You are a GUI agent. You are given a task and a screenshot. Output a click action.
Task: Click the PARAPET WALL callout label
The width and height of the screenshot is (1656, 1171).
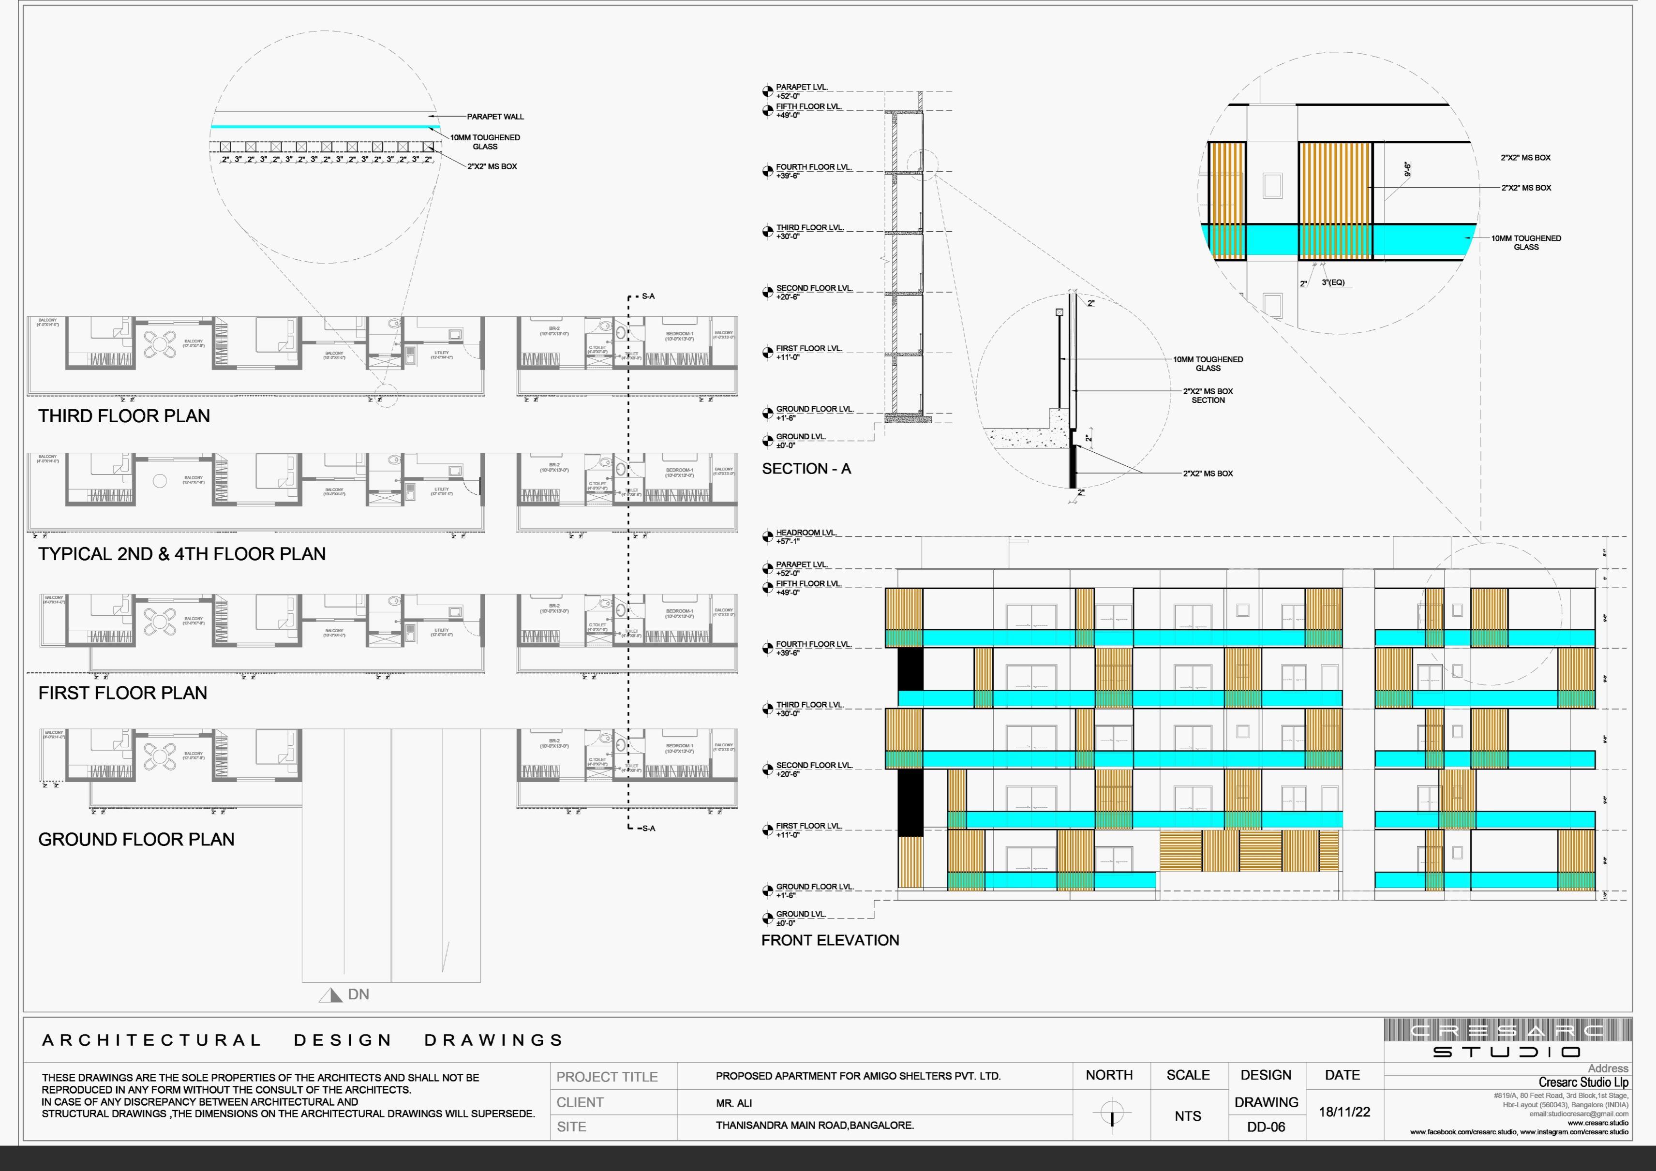point(495,117)
